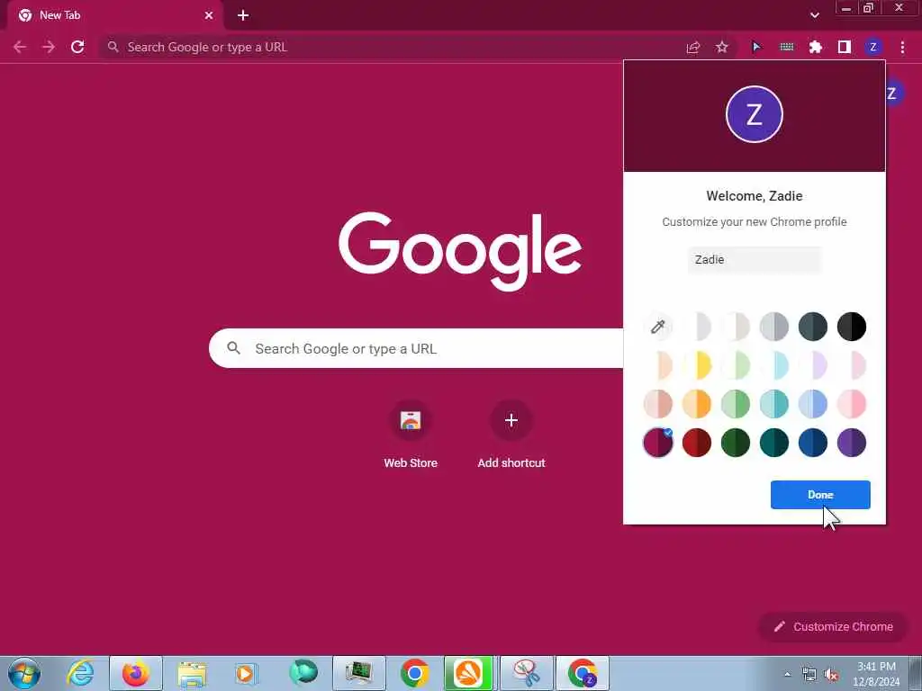The width and height of the screenshot is (922, 691).
Task: Select the dark teal theme swatch
Action: (773, 443)
